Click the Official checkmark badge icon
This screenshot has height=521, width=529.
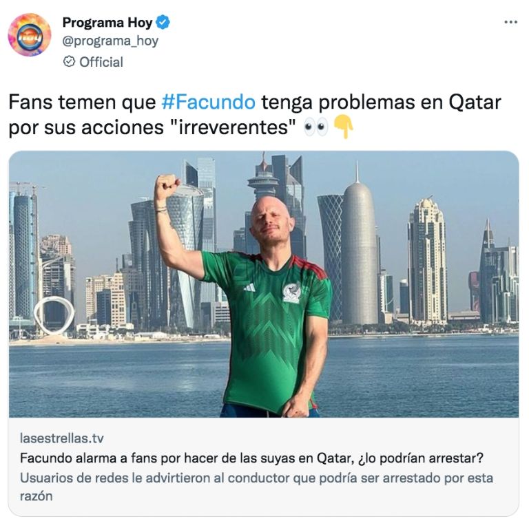[x=69, y=62]
